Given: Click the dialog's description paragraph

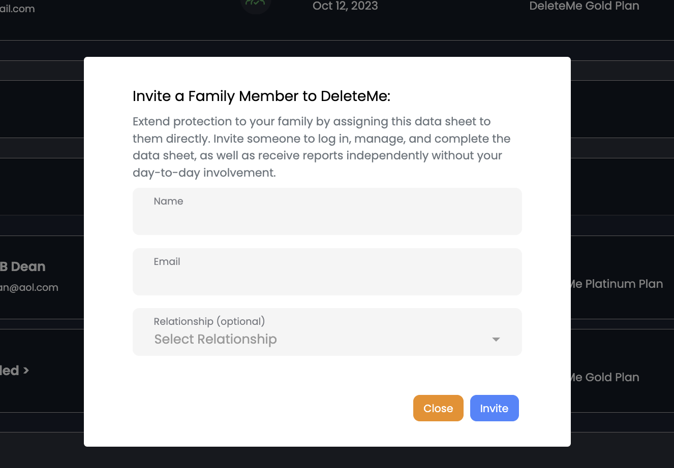Looking at the screenshot, I should pyautogui.click(x=321, y=147).
